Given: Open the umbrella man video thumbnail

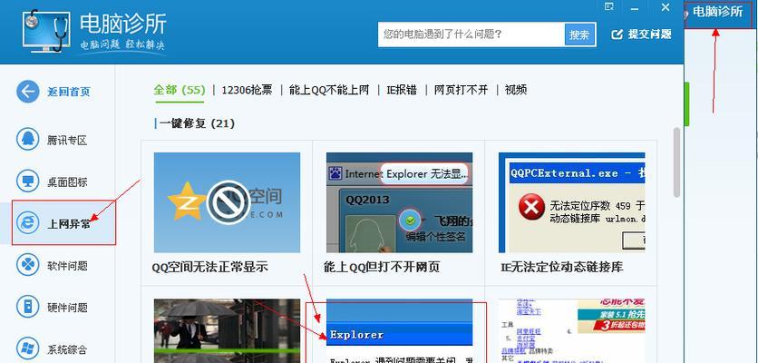Looking at the screenshot, I should coord(227,331).
